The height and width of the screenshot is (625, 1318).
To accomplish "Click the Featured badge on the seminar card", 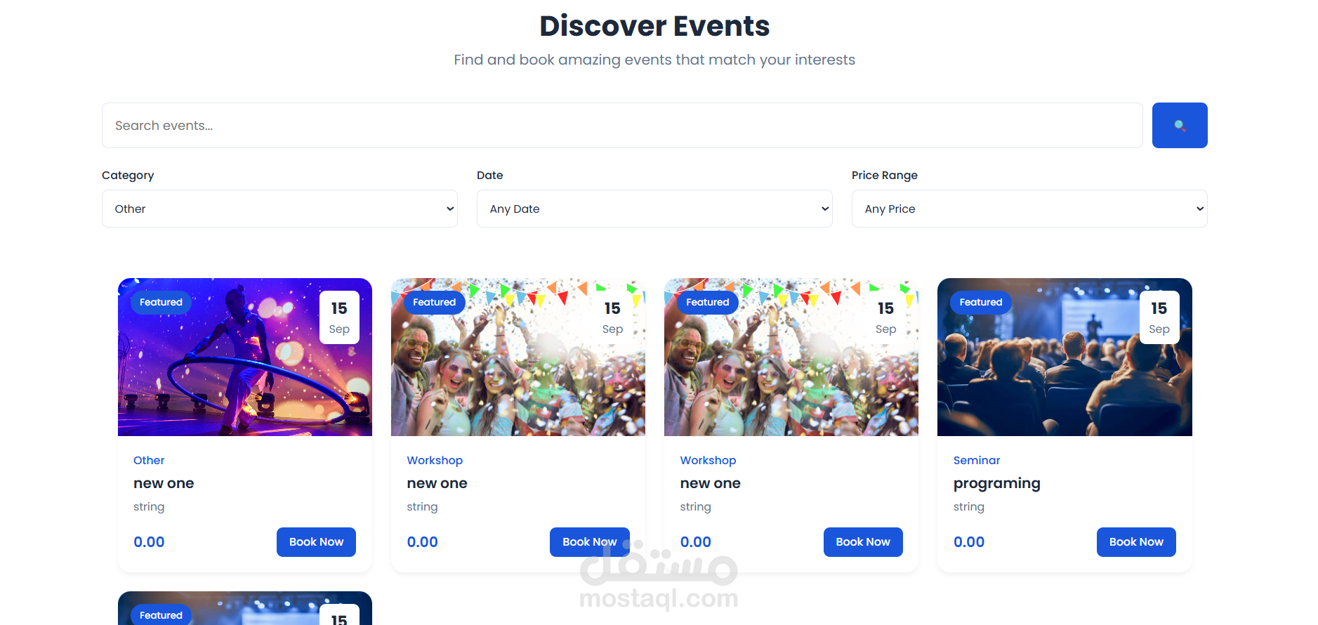I will pyautogui.click(x=981, y=302).
